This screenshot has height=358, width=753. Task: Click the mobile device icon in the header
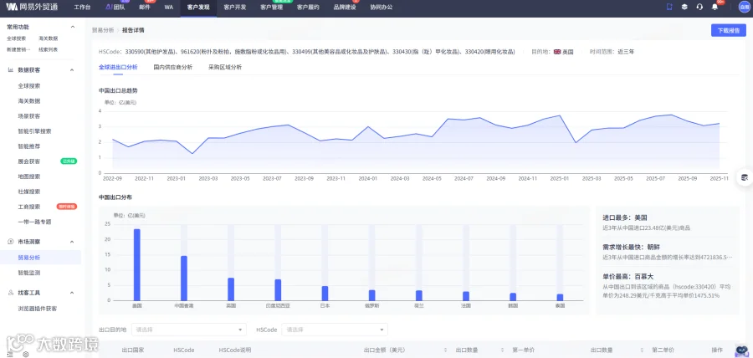[x=670, y=8]
